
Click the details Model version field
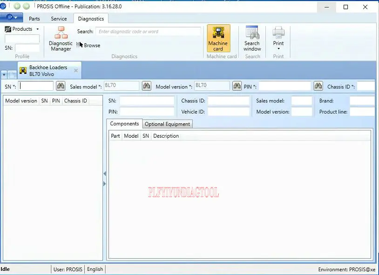(x=302, y=111)
